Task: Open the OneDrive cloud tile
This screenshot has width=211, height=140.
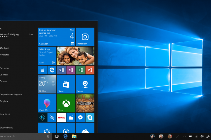Action: (85, 128)
